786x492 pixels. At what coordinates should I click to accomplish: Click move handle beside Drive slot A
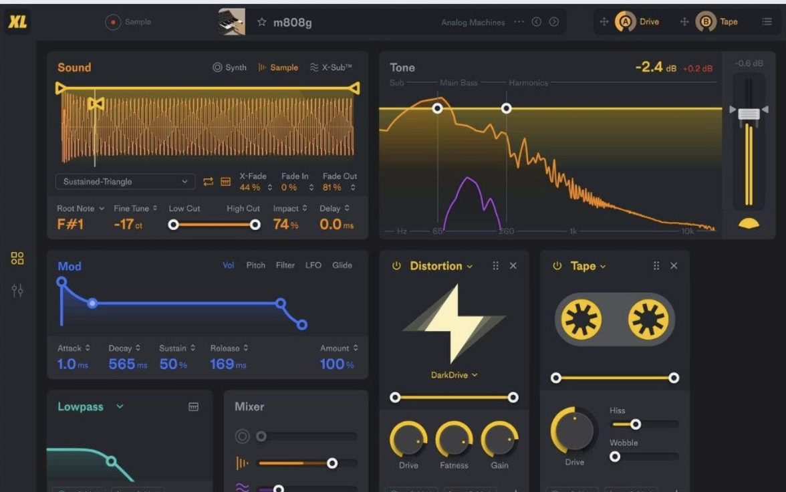[x=604, y=21]
